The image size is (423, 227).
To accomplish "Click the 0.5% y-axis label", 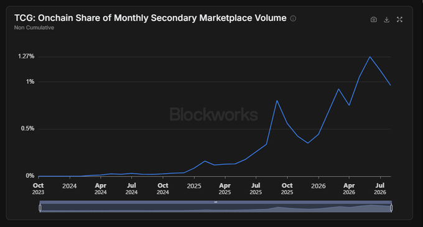I will pos(28,129).
